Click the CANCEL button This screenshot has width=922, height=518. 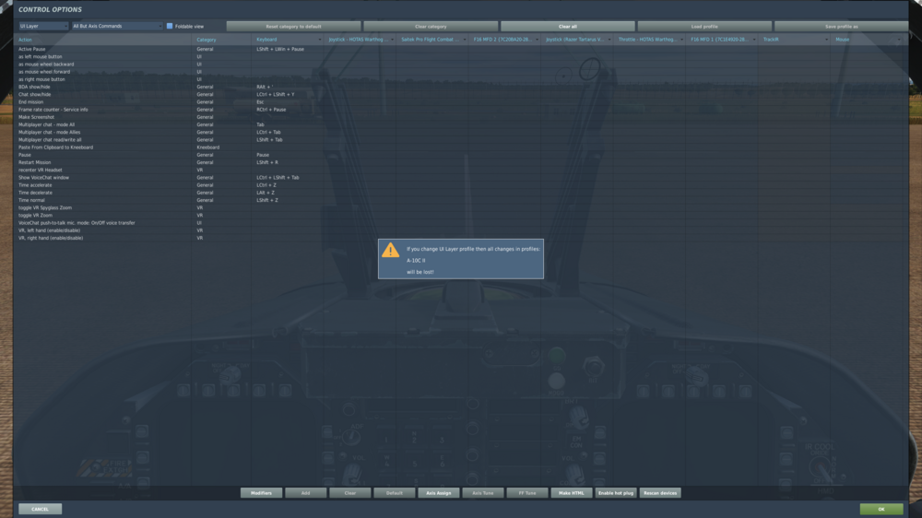[x=40, y=509]
